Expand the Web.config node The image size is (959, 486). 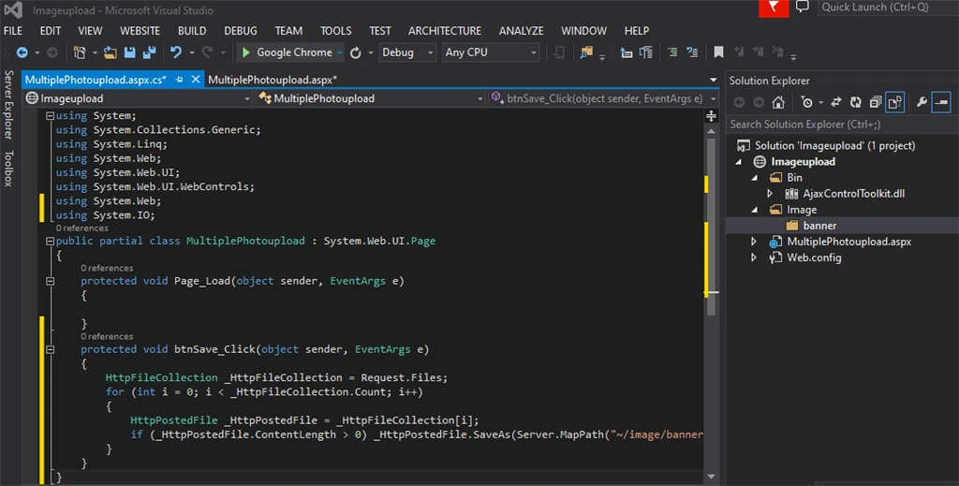(x=754, y=258)
